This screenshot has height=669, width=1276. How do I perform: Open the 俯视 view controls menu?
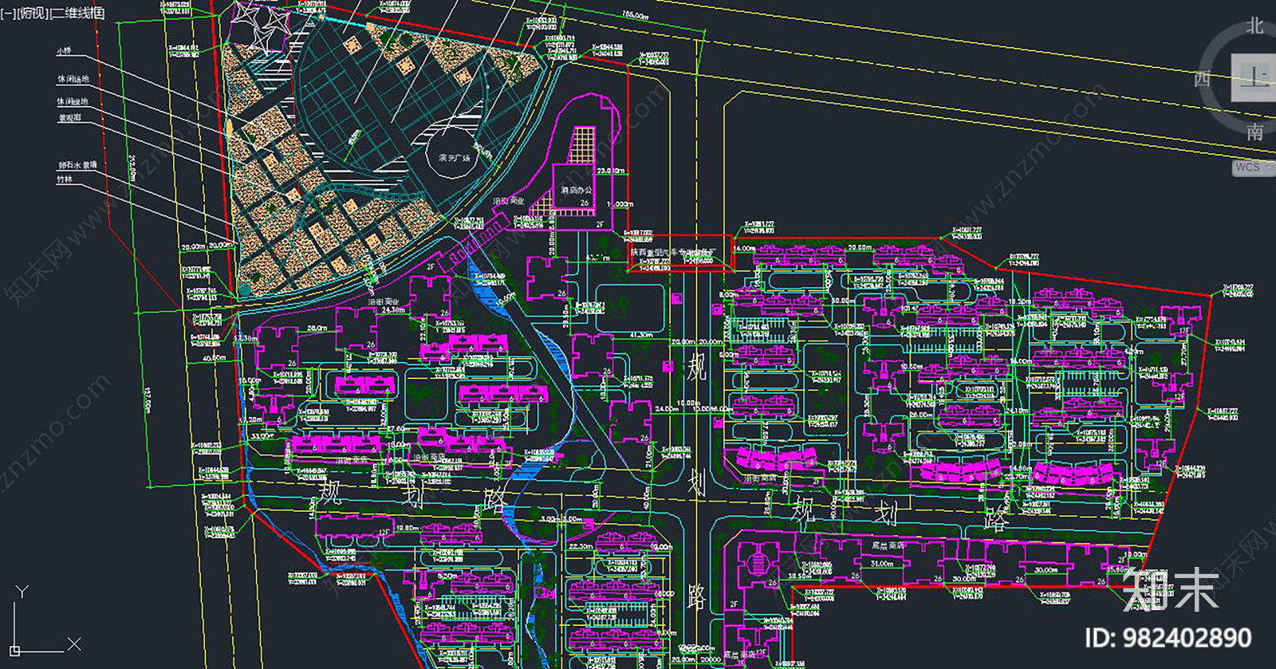coord(33,13)
